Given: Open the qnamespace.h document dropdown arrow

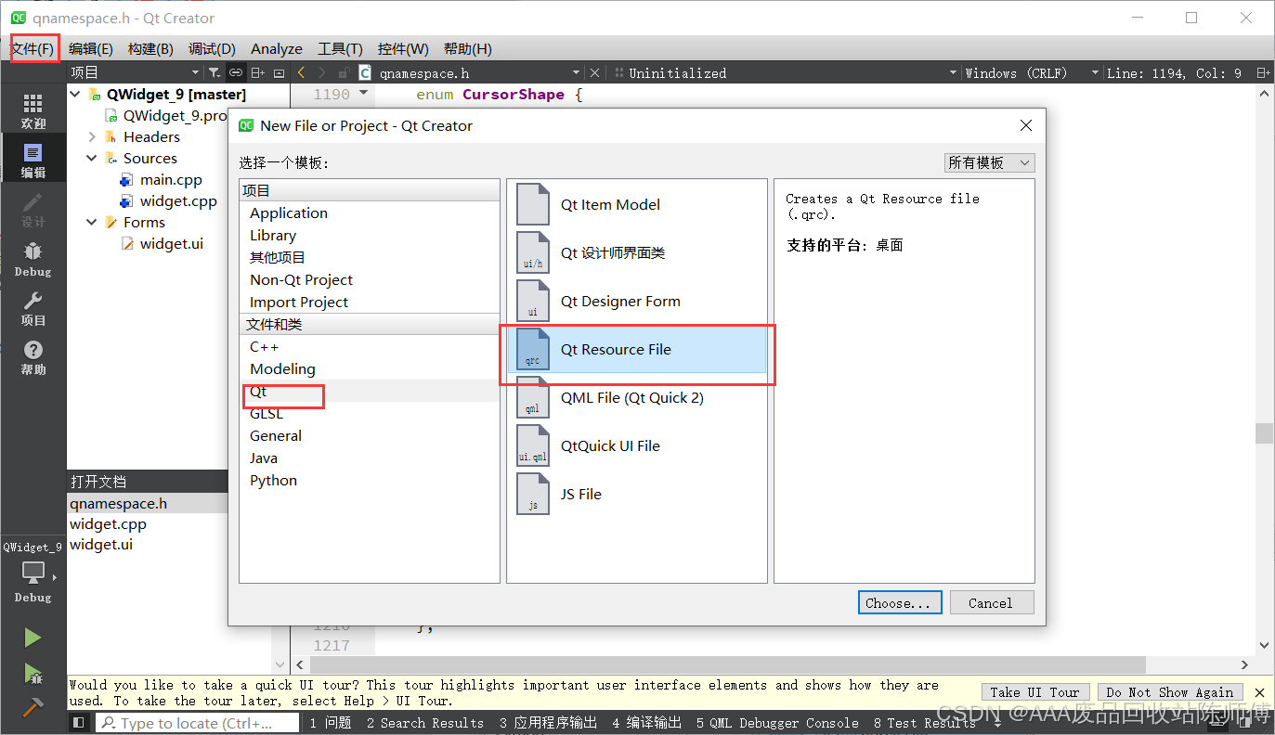Looking at the screenshot, I should [577, 72].
